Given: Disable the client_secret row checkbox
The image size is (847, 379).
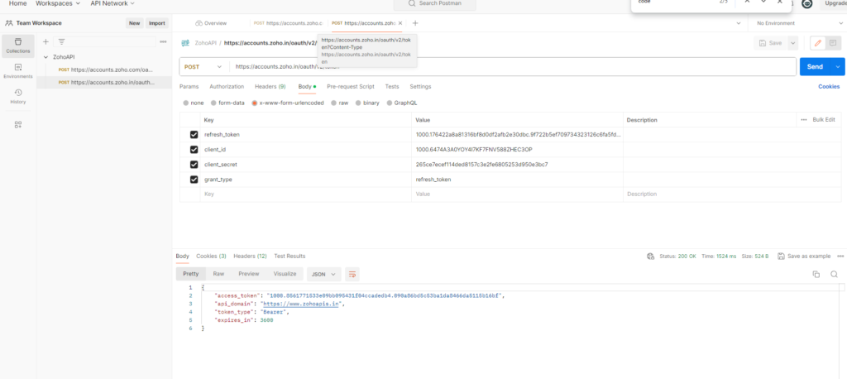Looking at the screenshot, I should coord(194,165).
